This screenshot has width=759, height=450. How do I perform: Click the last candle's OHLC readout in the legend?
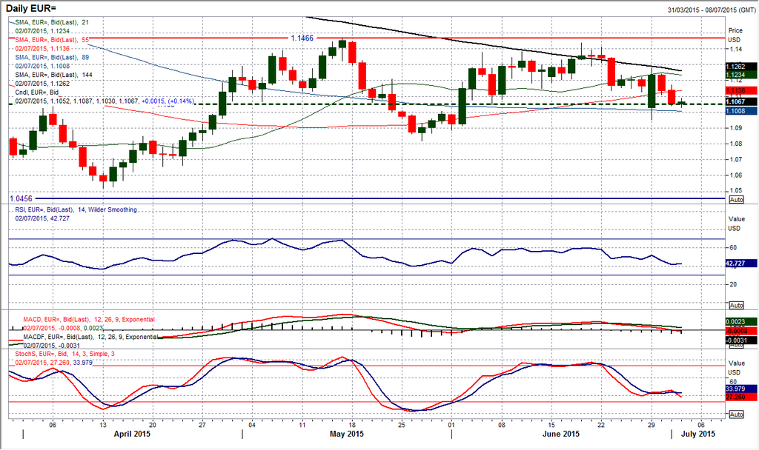[105, 101]
